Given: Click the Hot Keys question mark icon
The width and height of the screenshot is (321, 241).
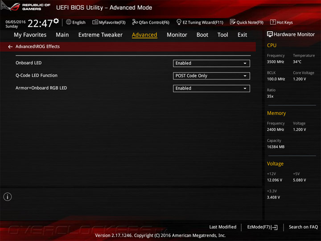Looking at the screenshot, I should click(273, 22).
